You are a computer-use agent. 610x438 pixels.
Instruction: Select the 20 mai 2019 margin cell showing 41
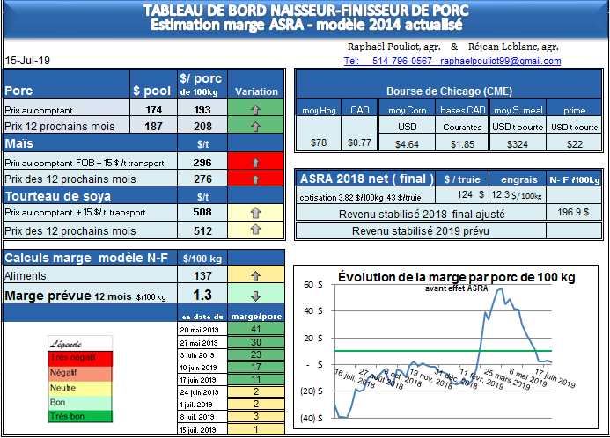point(256,329)
